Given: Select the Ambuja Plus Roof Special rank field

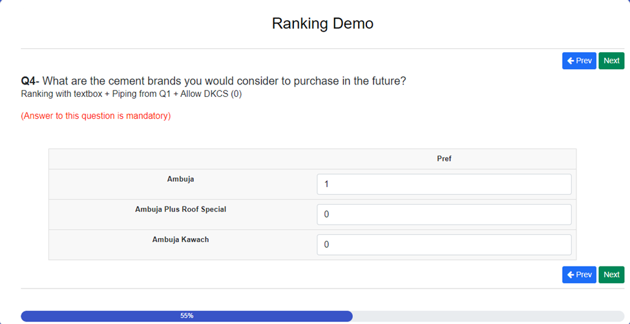Looking at the screenshot, I should coord(444,214).
